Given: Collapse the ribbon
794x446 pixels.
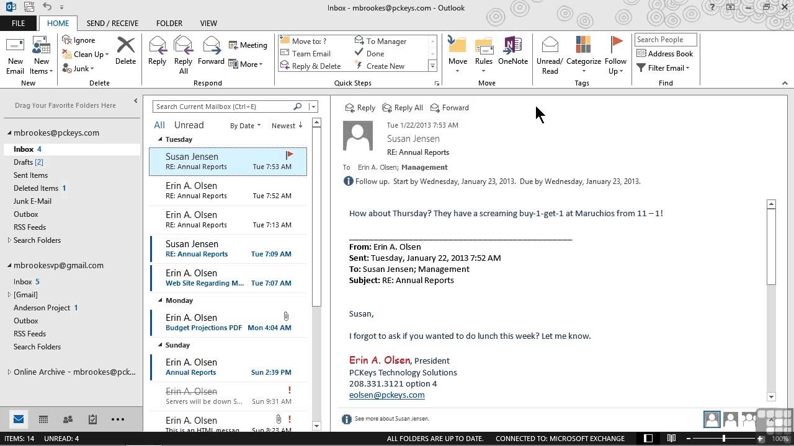Looking at the screenshot, I should 785,83.
